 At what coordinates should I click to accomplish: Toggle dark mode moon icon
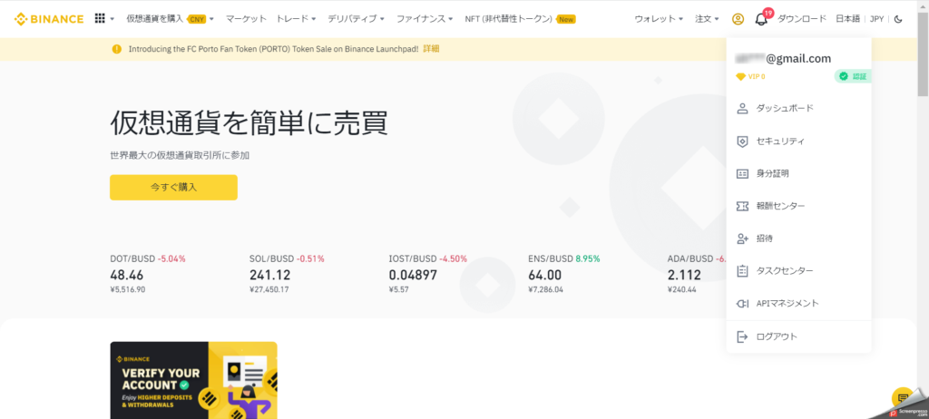tap(898, 19)
